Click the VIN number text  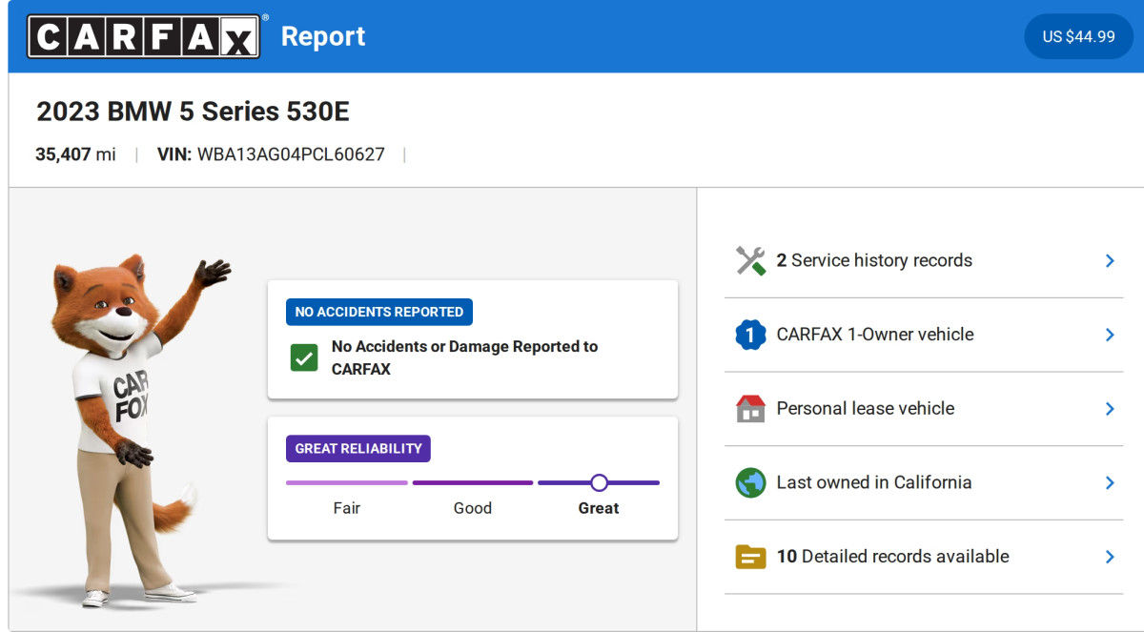point(291,154)
